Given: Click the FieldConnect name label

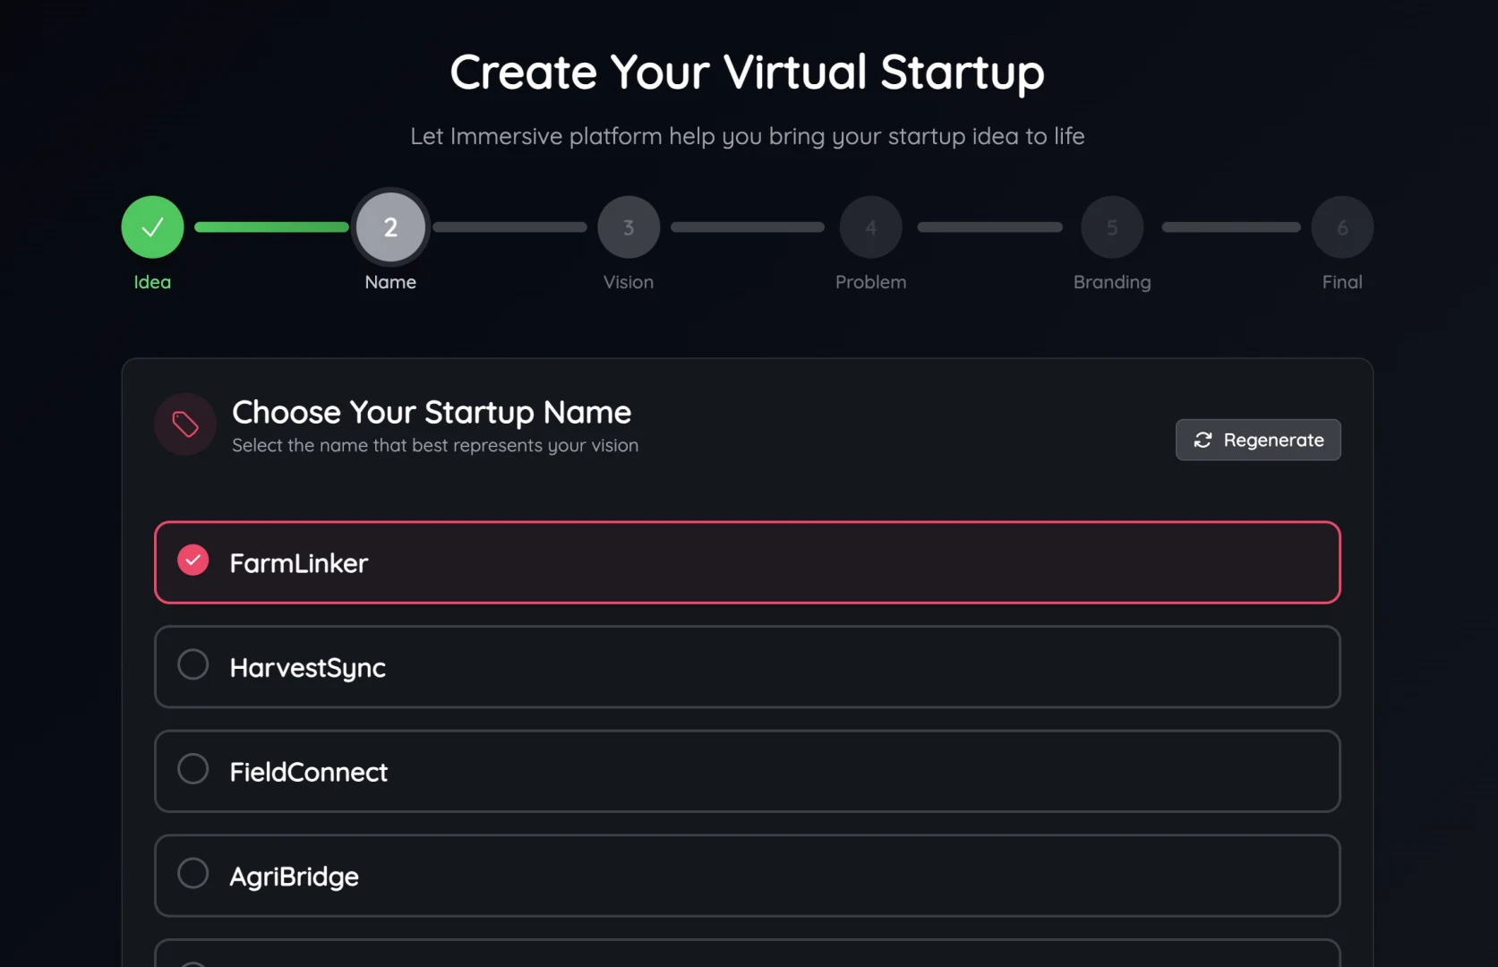Looking at the screenshot, I should pos(308,772).
